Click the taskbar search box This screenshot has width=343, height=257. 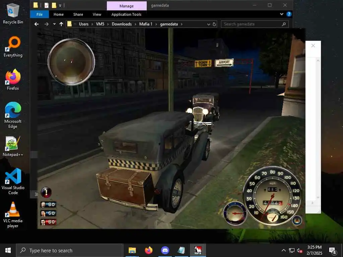70,250
